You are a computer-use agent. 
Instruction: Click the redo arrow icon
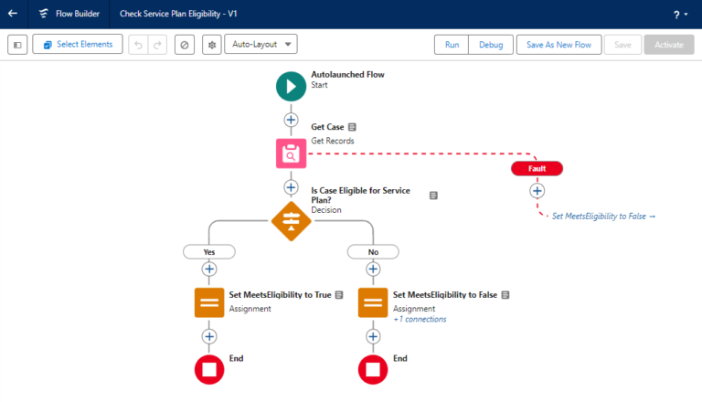[158, 45]
